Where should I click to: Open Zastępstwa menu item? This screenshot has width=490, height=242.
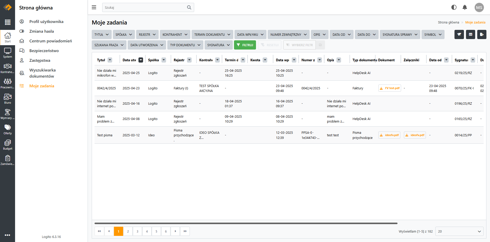[x=40, y=60]
